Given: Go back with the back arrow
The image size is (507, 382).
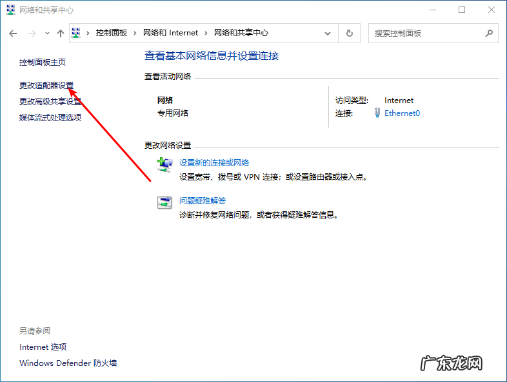Looking at the screenshot, I should click(13, 33).
